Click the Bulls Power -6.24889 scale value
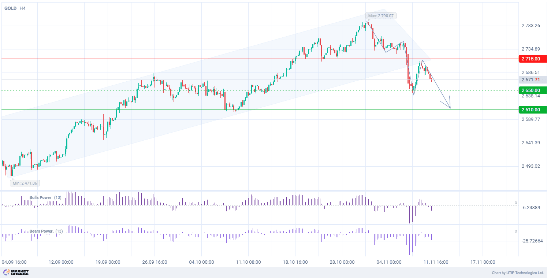The image size is (547, 278). click(x=531, y=208)
